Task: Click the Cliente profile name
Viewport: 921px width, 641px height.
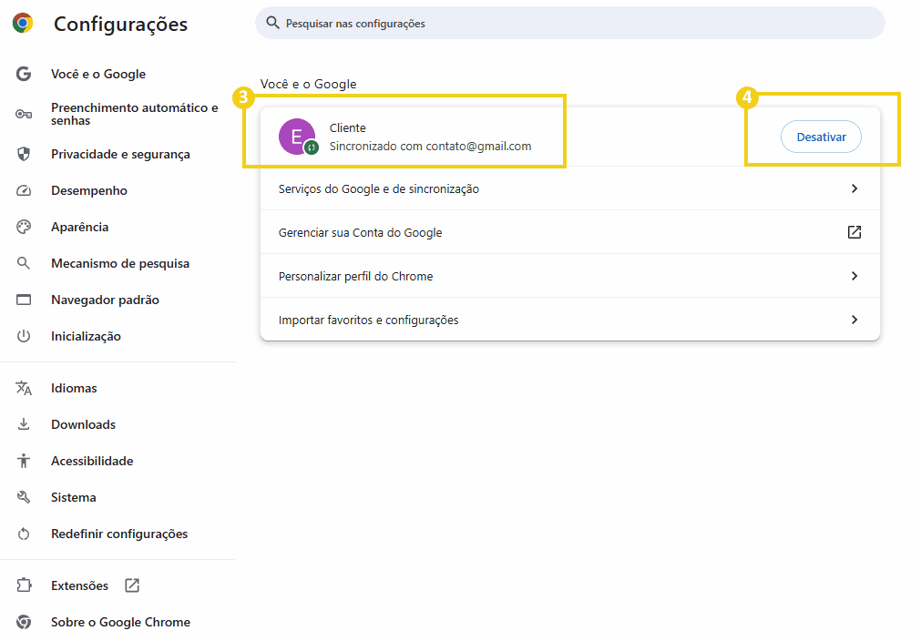Action: click(348, 128)
